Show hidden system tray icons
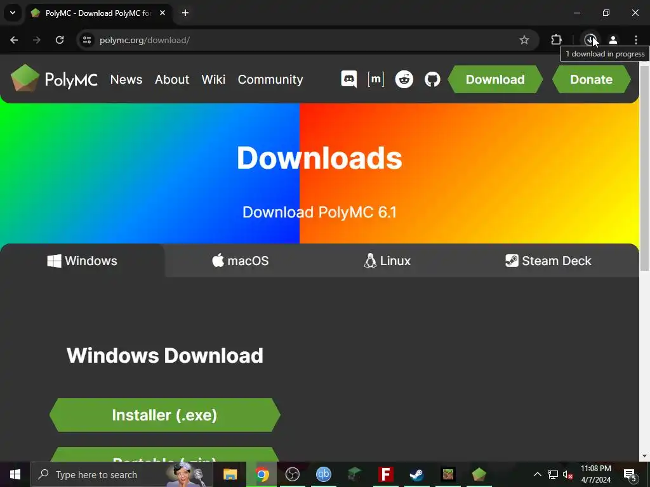This screenshot has height=487, width=650. [x=537, y=474]
